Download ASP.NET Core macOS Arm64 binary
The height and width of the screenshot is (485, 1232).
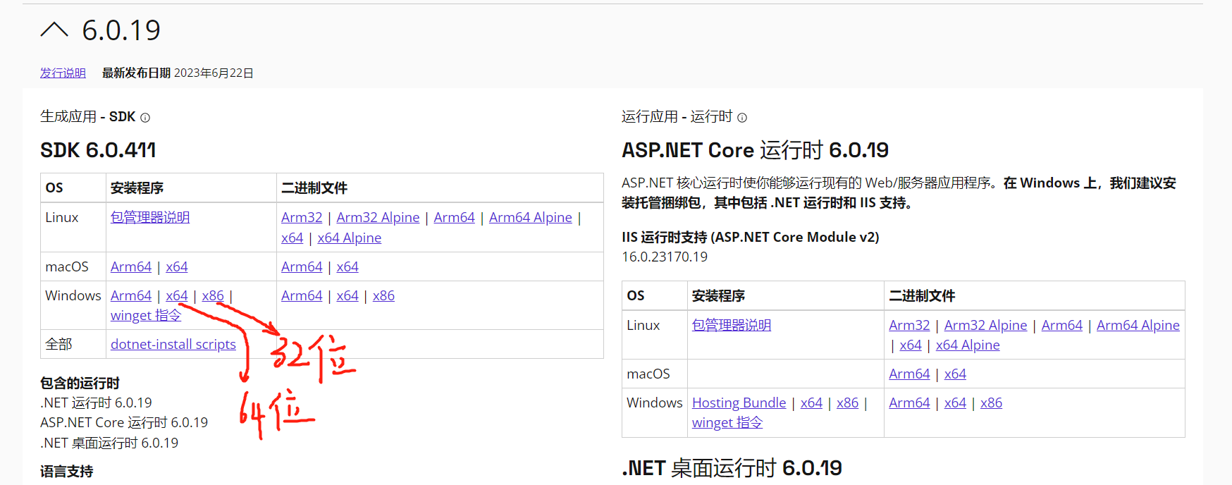(909, 374)
